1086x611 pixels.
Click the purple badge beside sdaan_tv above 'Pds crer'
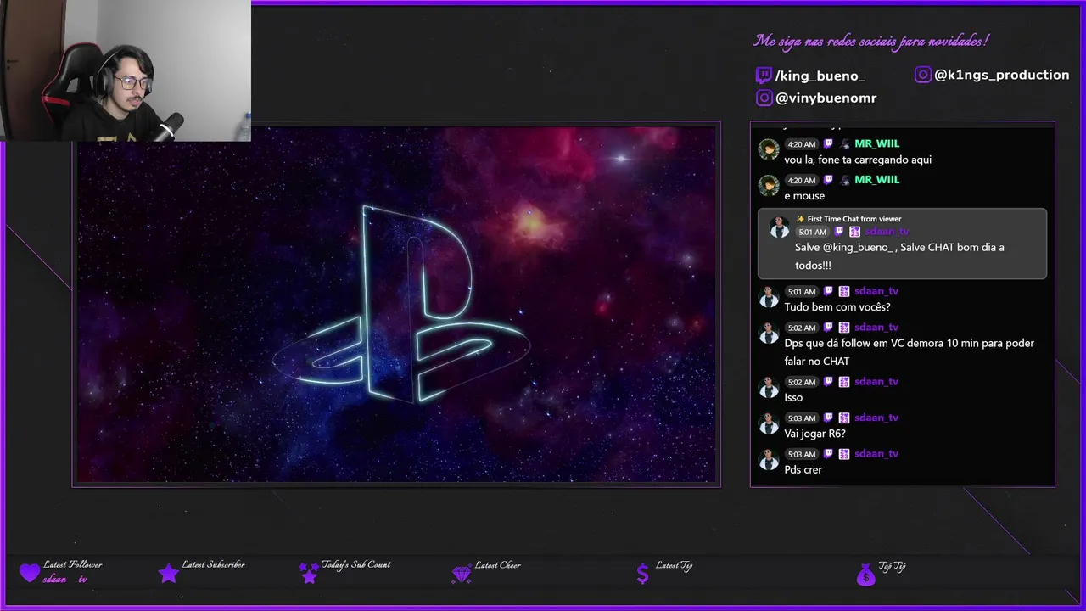pos(844,454)
